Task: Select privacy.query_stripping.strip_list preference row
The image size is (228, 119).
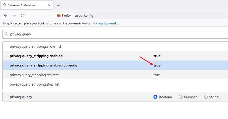Action: [115, 84]
